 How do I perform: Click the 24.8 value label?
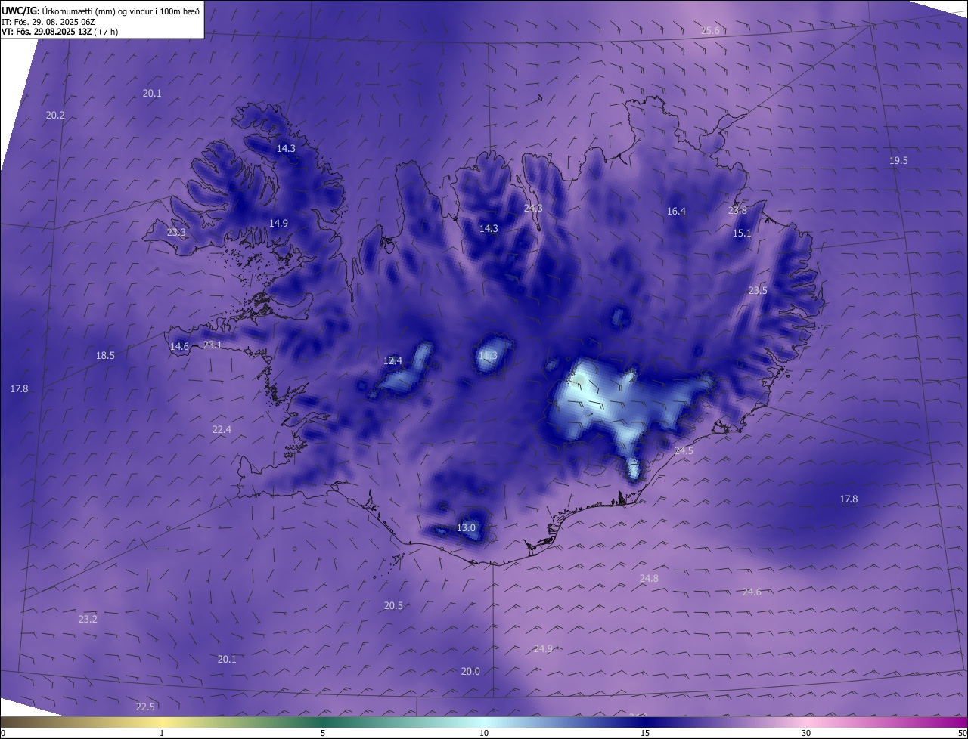(649, 578)
